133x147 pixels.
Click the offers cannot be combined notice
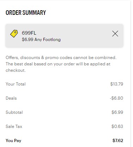point(61,58)
